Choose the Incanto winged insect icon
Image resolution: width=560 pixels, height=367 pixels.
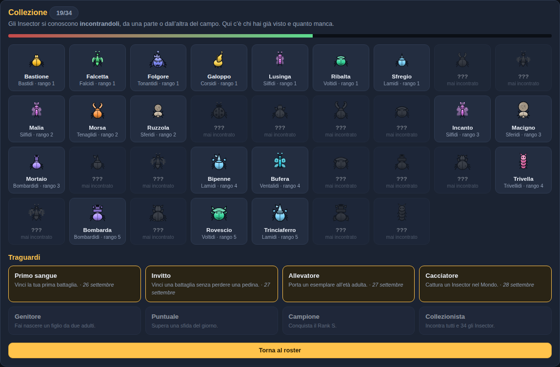pos(462,110)
